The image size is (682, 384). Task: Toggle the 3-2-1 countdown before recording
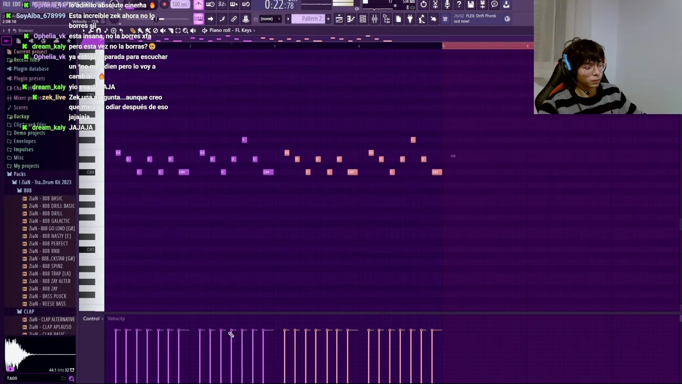222,4
